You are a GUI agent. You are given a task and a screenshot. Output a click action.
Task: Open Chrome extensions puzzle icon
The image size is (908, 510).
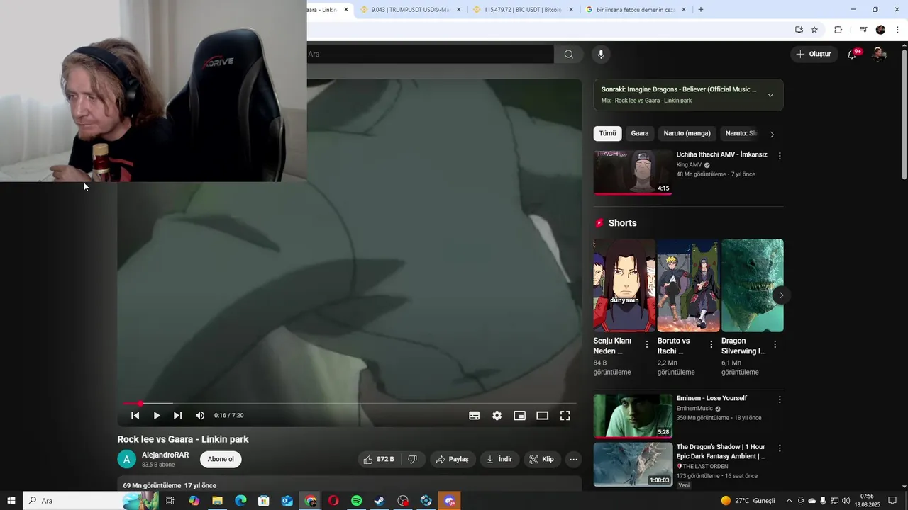point(838,30)
